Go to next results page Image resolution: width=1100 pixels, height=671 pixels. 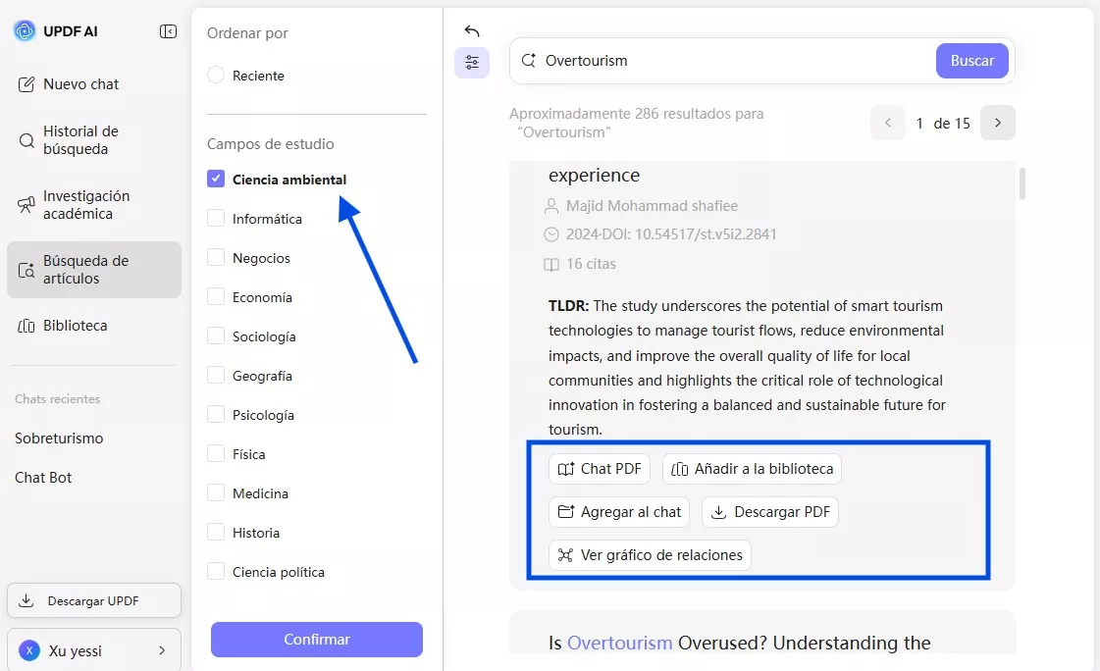pyautogui.click(x=998, y=123)
